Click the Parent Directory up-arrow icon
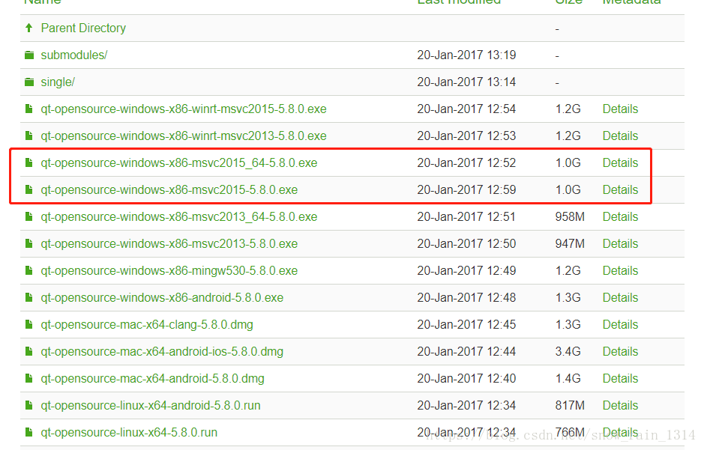This screenshot has height=450, width=704. 29,28
